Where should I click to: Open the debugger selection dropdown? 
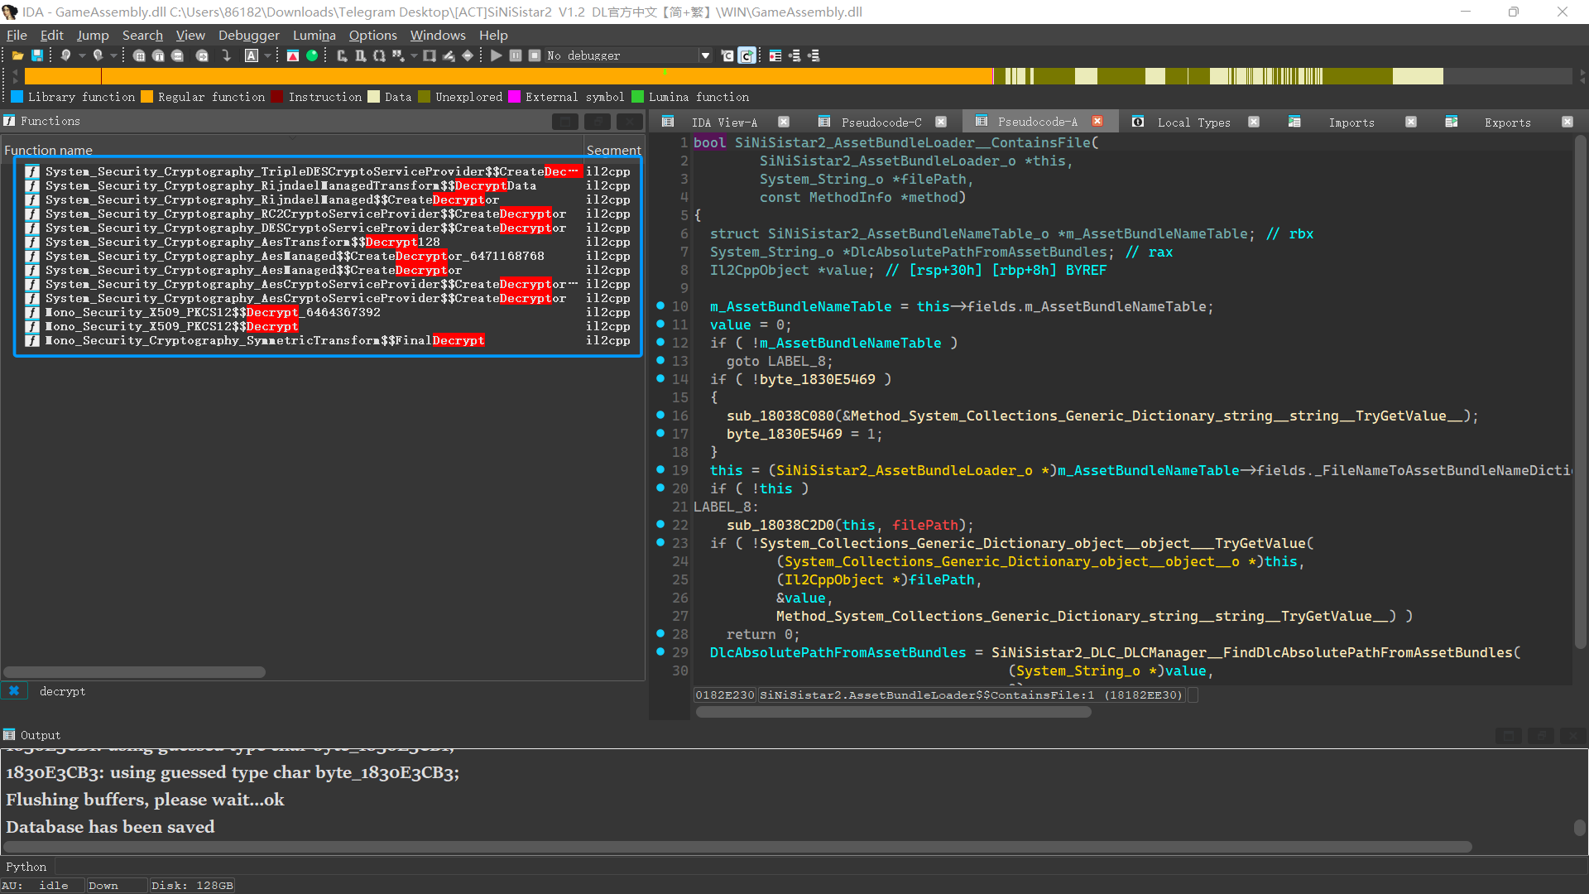pyautogui.click(x=705, y=55)
